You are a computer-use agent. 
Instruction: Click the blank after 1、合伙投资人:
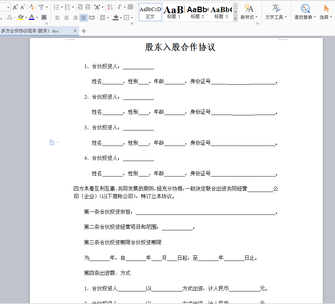pyautogui.click(x=139, y=67)
